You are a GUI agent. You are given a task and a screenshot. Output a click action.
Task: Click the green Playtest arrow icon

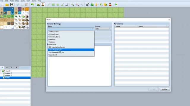click(116, 5)
